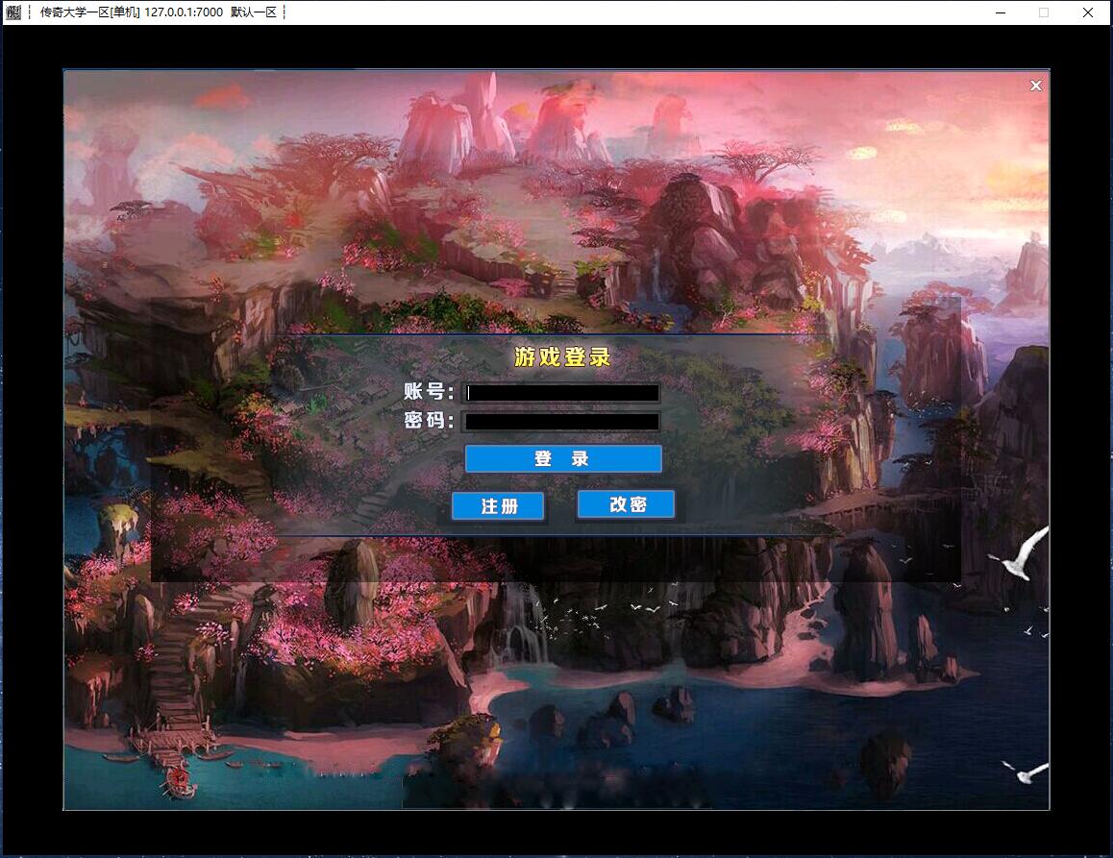Close the game login screen with white X
Image resolution: width=1113 pixels, height=858 pixels.
1036,86
